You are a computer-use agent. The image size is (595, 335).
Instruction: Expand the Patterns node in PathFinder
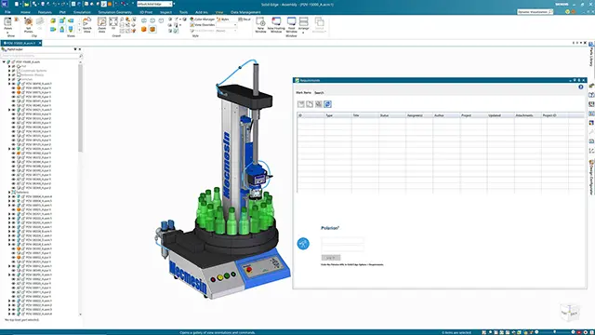(x=9, y=193)
